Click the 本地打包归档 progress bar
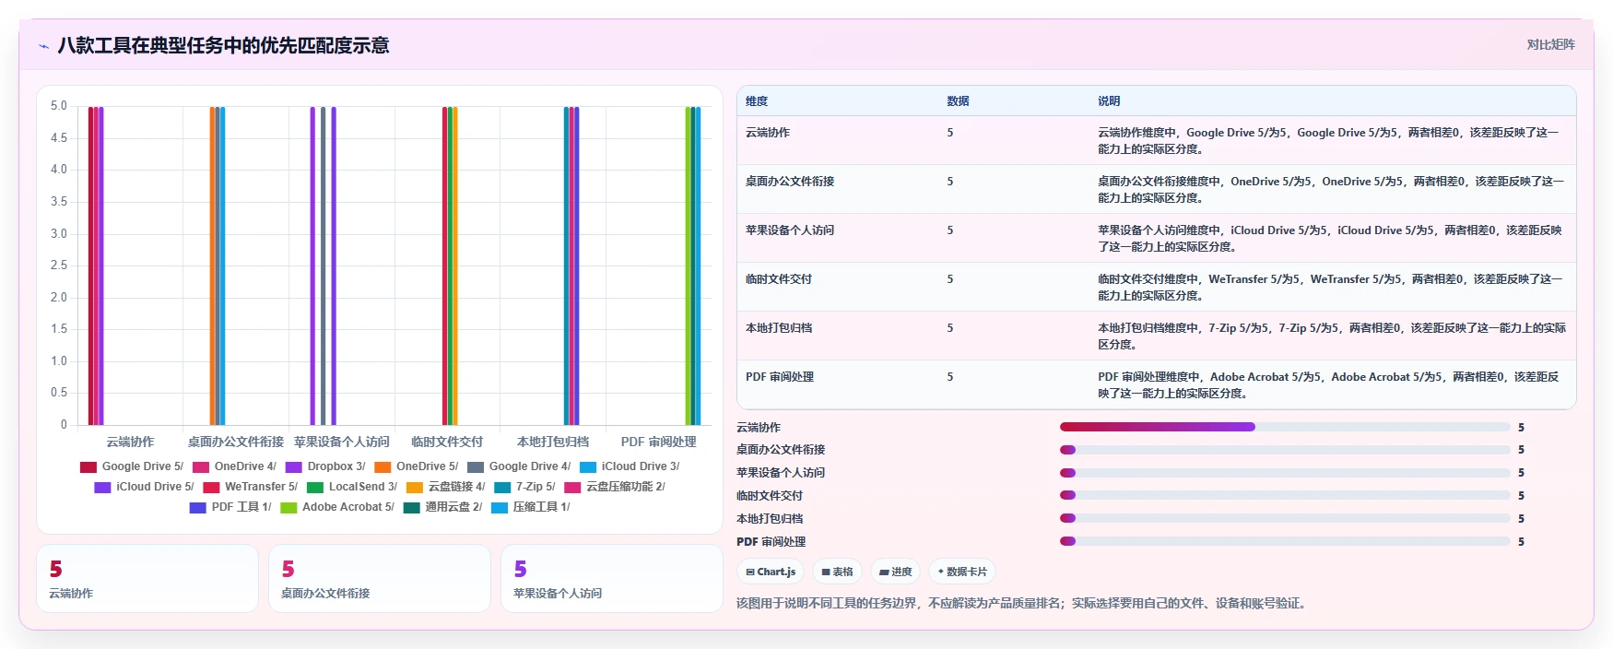The width and height of the screenshot is (1613, 649). (1285, 518)
